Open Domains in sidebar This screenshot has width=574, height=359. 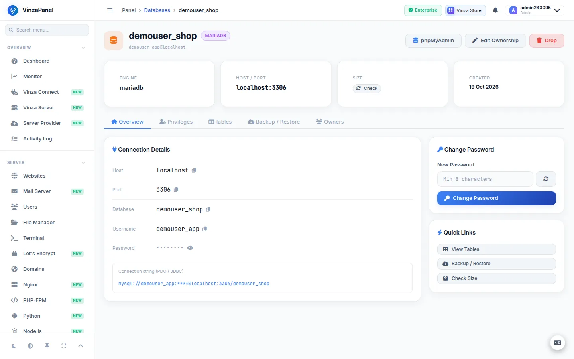click(47, 269)
